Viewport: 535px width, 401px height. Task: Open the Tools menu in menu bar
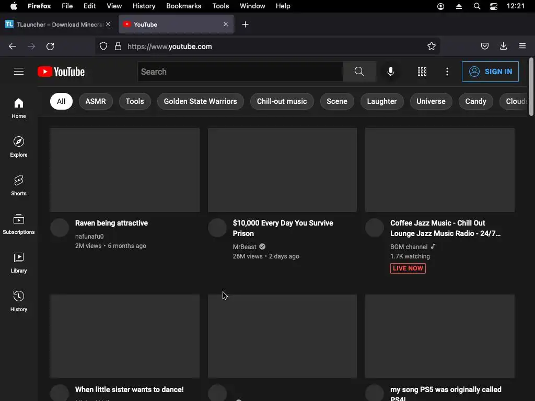click(x=220, y=6)
